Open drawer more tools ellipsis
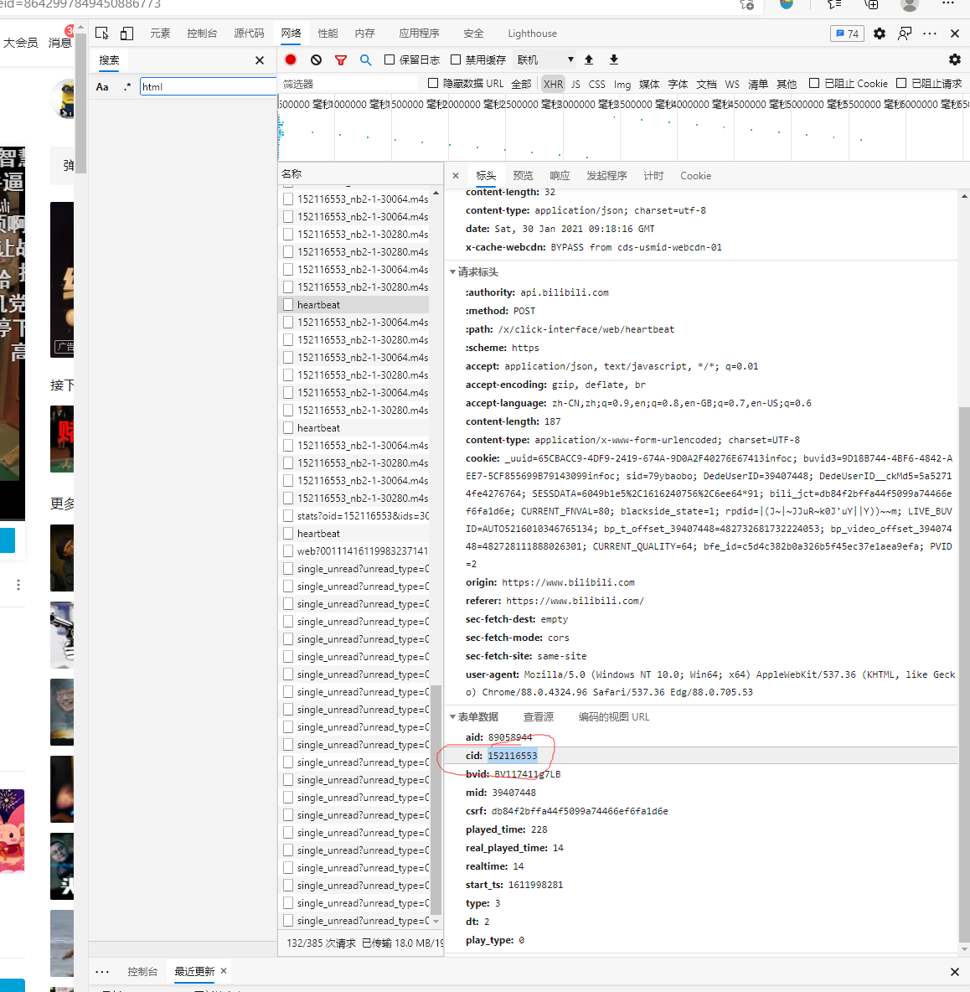 (x=102, y=972)
